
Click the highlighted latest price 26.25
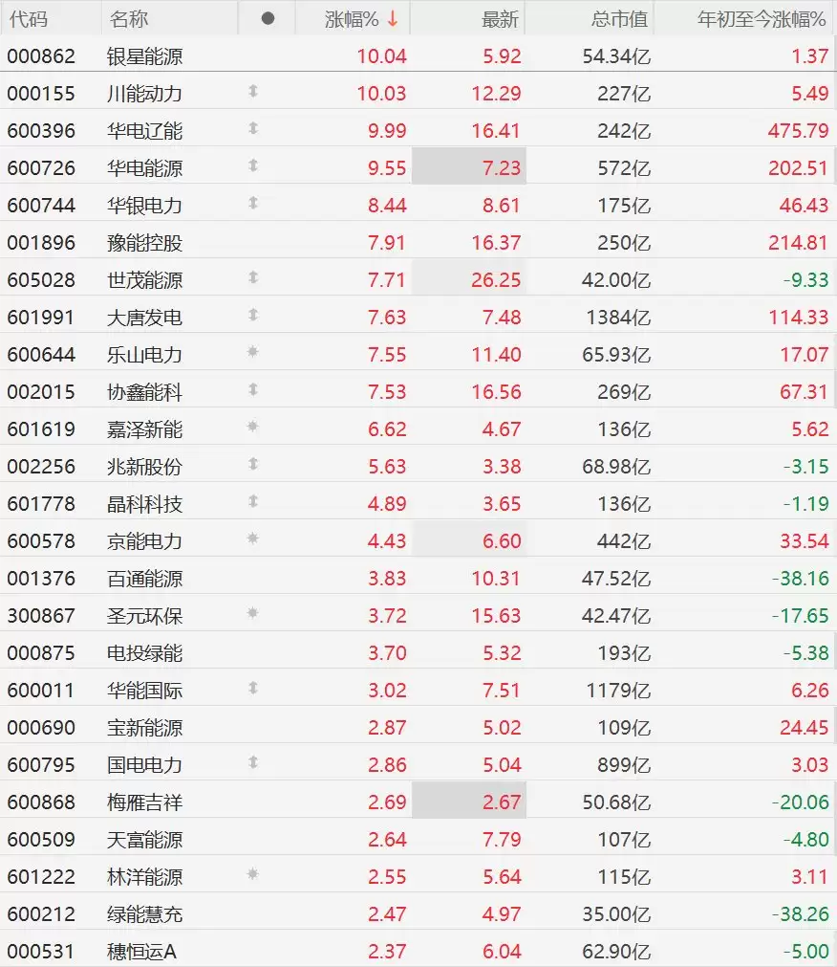(x=496, y=280)
